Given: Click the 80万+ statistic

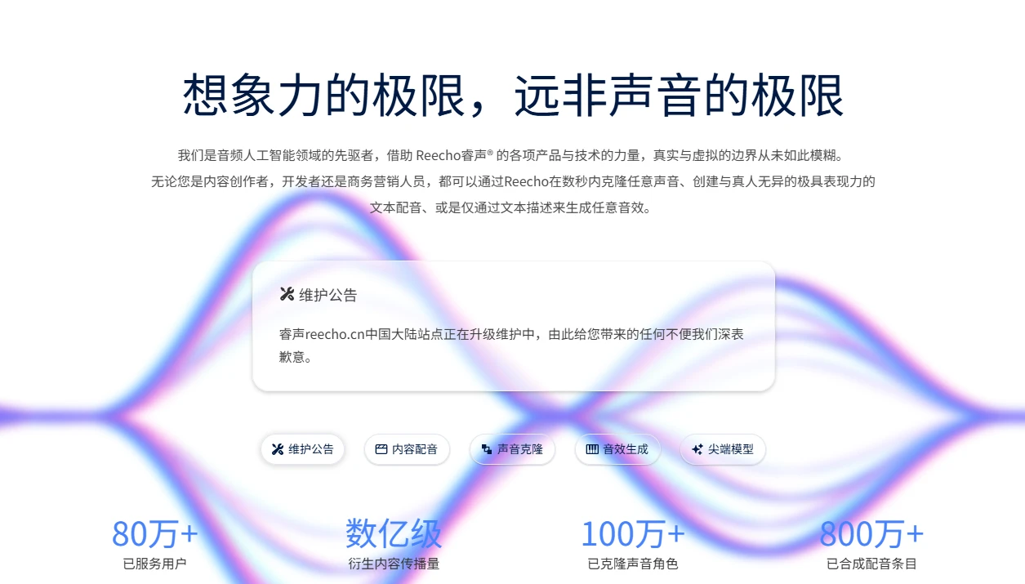Looking at the screenshot, I should [155, 534].
